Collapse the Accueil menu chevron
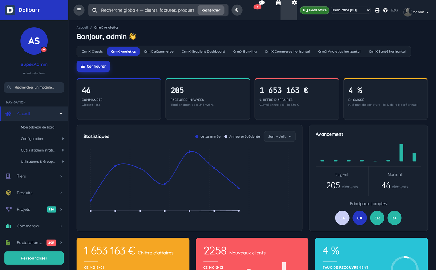The image size is (436, 270). pyautogui.click(x=61, y=114)
